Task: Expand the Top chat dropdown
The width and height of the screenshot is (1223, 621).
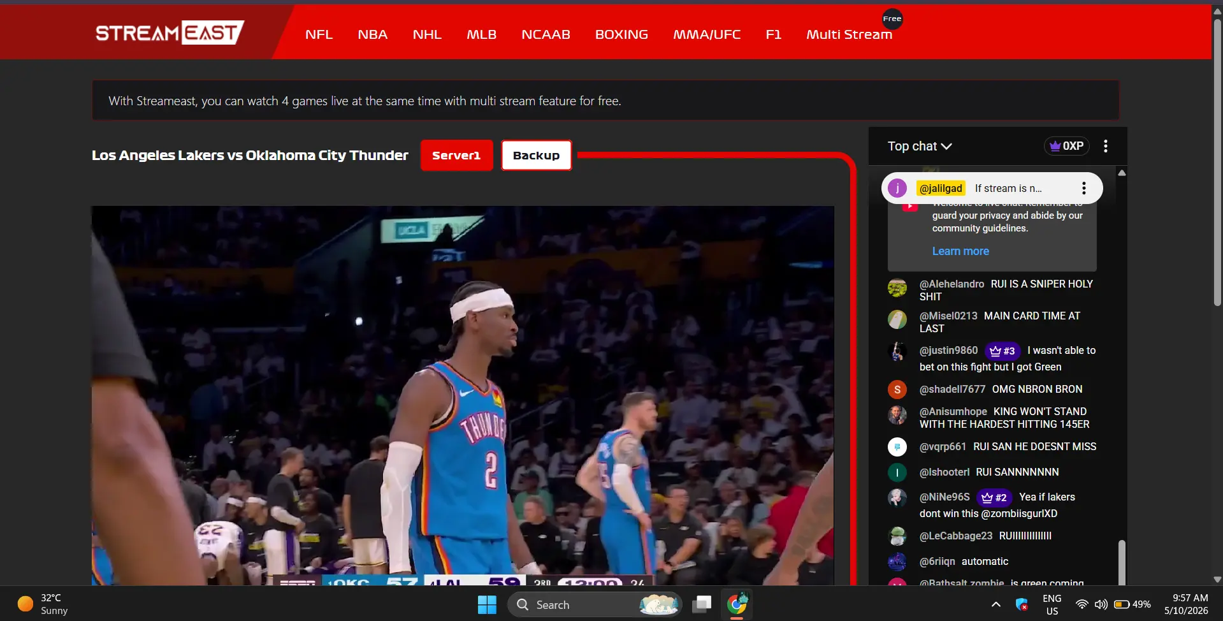Action: click(x=920, y=146)
